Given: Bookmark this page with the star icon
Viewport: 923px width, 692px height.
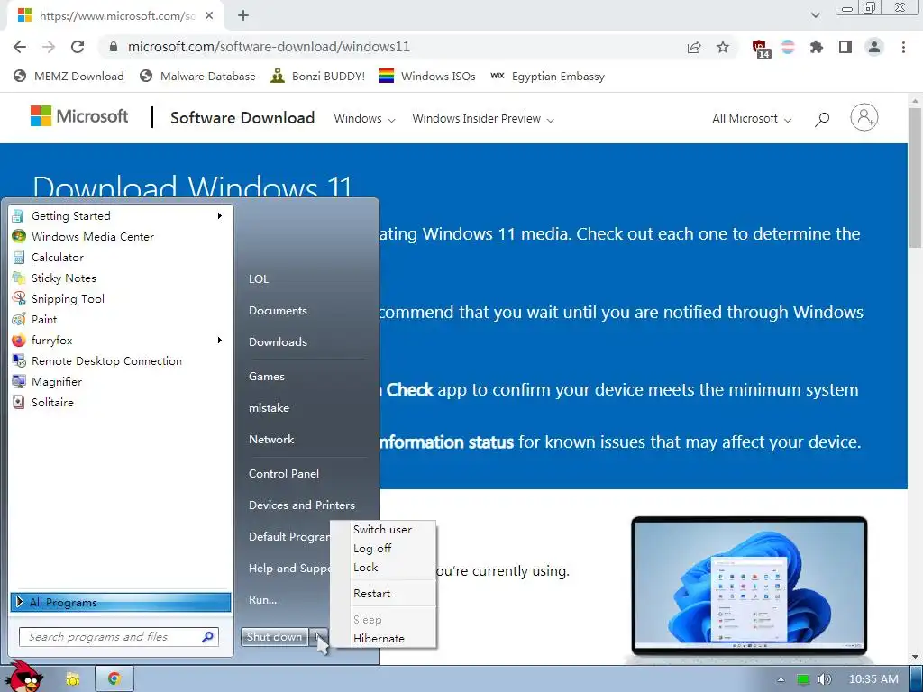Looking at the screenshot, I should point(723,47).
